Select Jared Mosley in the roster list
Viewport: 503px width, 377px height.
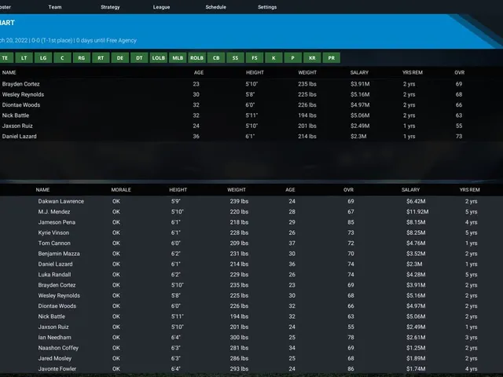pos(55,358)
